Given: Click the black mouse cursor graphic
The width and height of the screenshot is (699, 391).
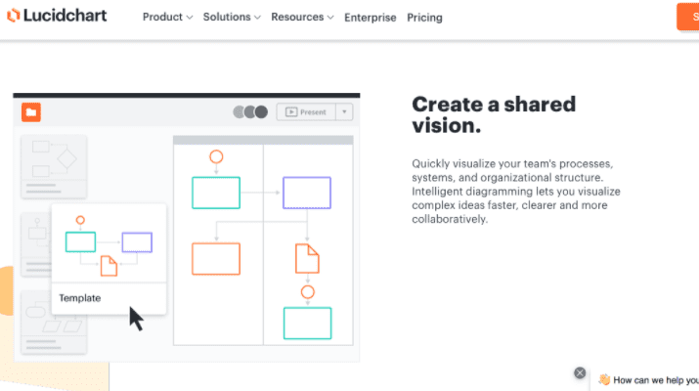Looking at the screenshot, I should point(136,319).
